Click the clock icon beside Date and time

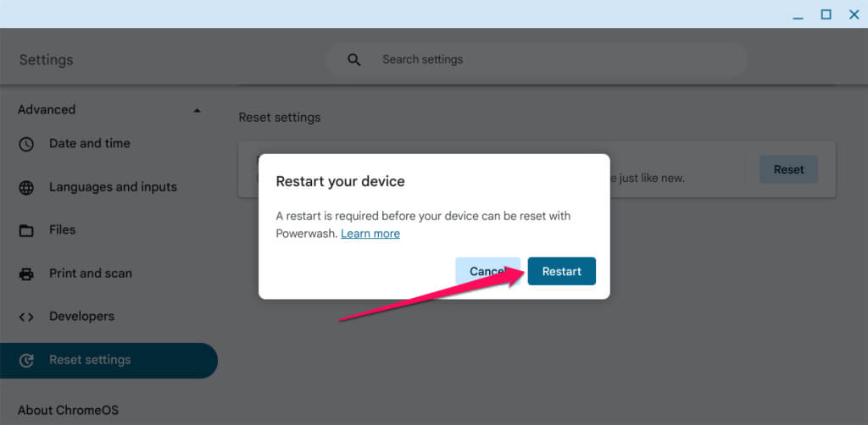coord(26,144)
